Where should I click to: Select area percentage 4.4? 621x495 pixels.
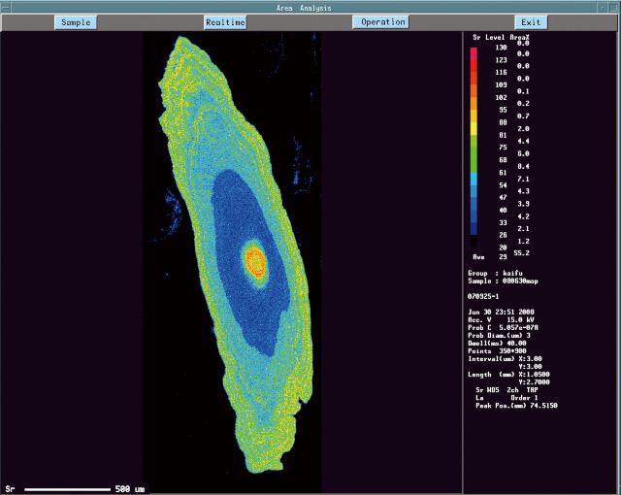524,141
